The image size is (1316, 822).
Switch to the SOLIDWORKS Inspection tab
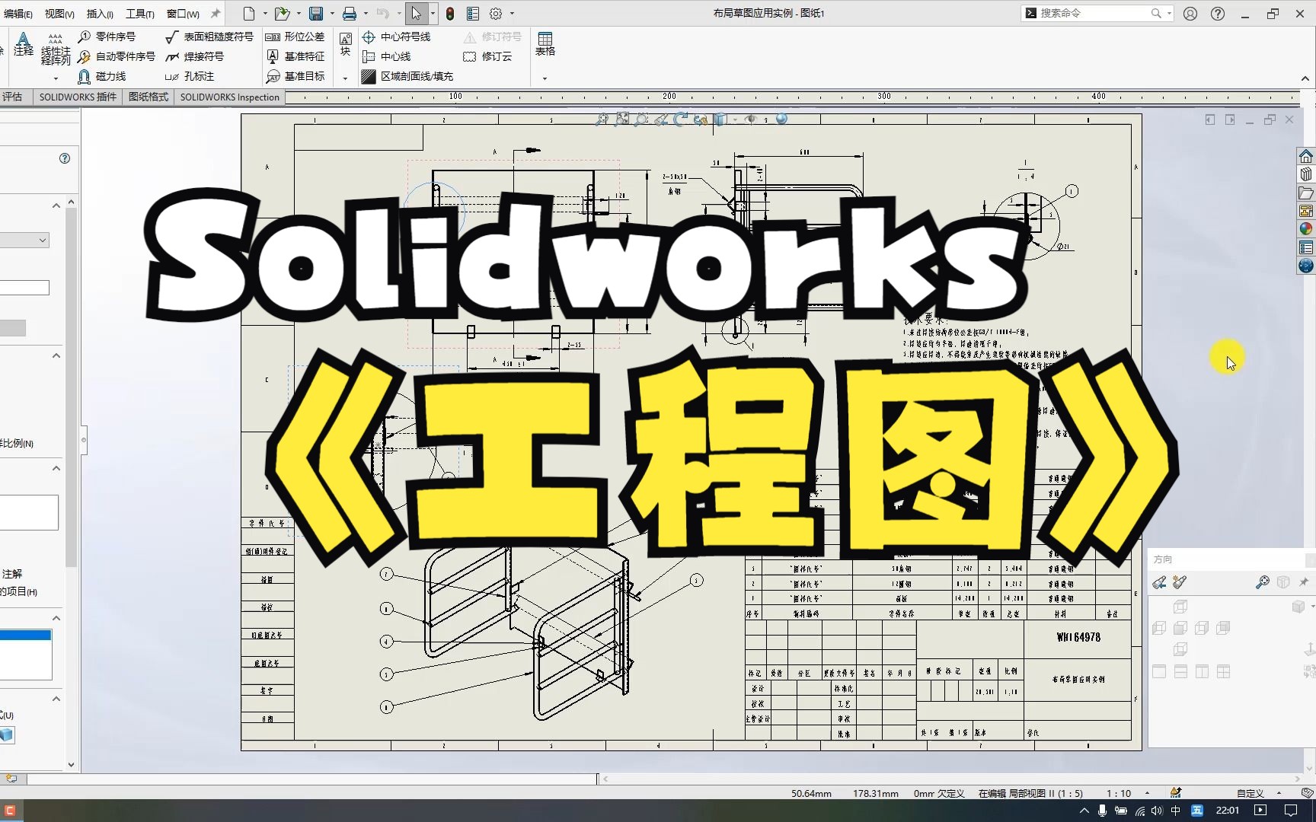tap(230, 97)
